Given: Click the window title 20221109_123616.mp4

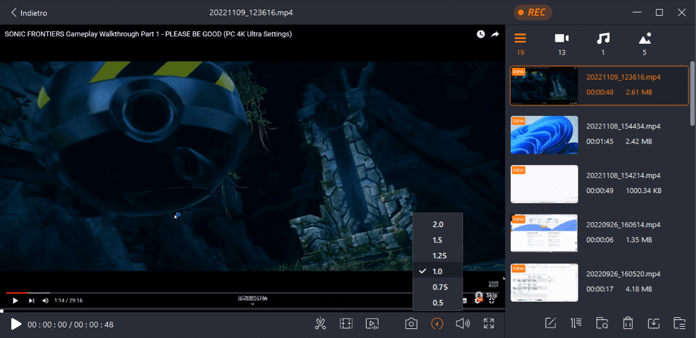Looking at the screenshot, I should click(x=251, y=12).
